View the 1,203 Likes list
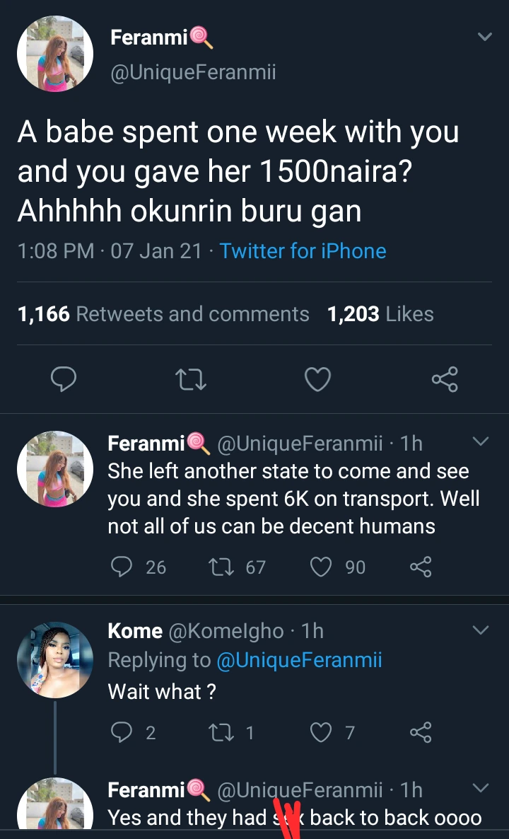Viewport: 509px width, 839px height. 380,314
